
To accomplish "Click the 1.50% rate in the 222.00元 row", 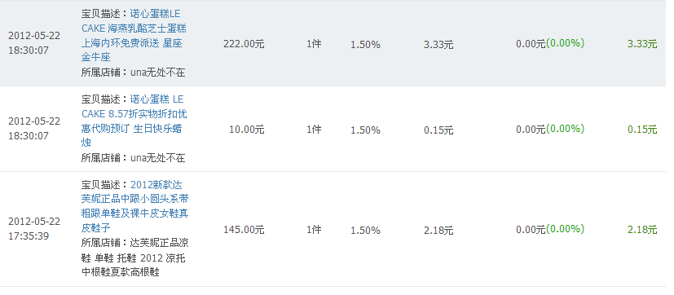I will click(x=365, y=44).
